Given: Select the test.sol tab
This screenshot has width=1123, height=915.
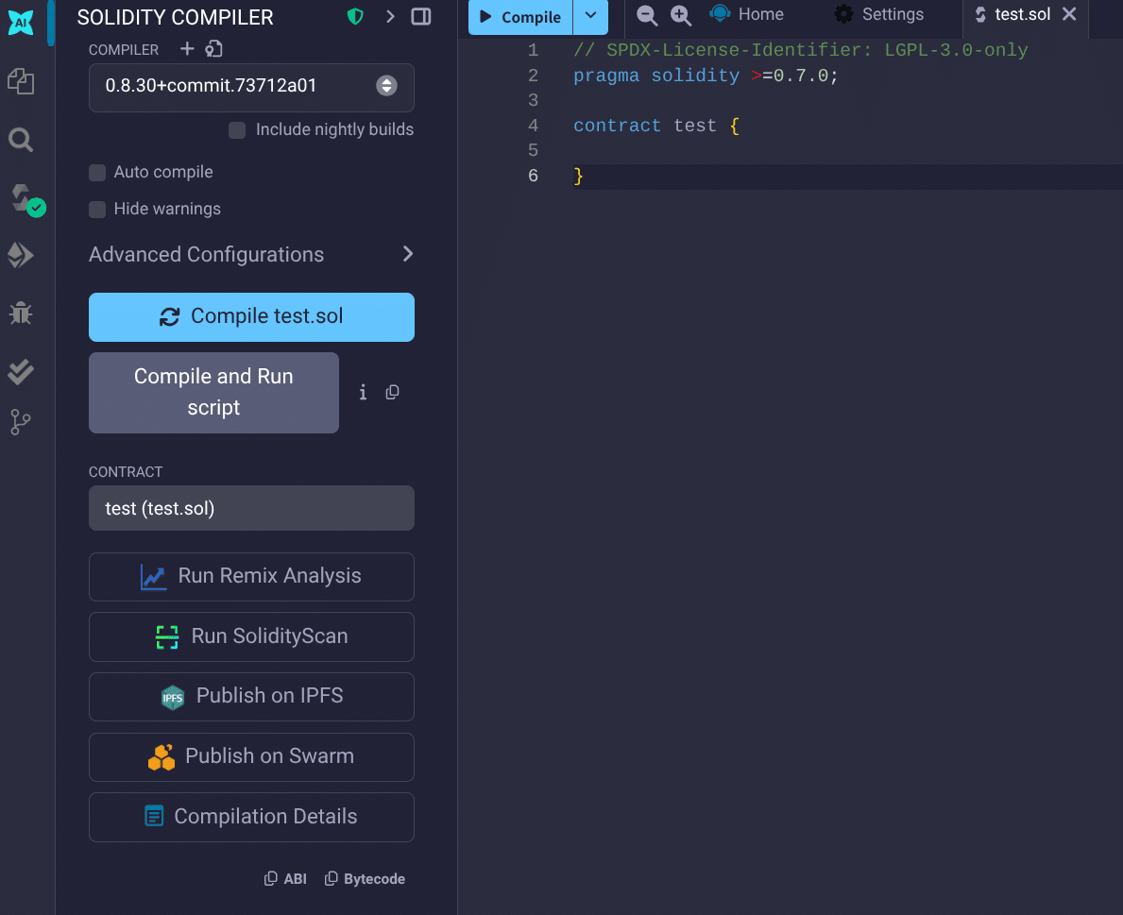Looking at the screenshot, I should 1023,14.
